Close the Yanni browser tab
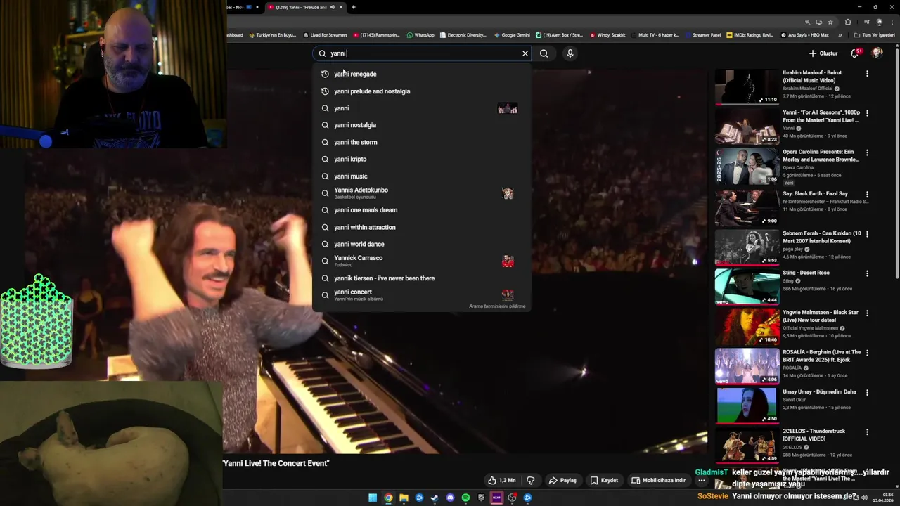The width and height of the screenshot is (900, 506). tap(341, 7)
